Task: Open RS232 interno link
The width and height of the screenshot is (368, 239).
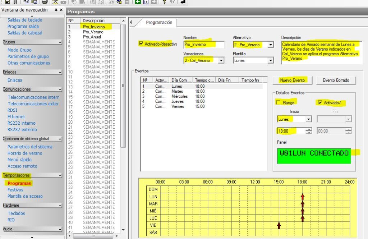Action: 21,123
